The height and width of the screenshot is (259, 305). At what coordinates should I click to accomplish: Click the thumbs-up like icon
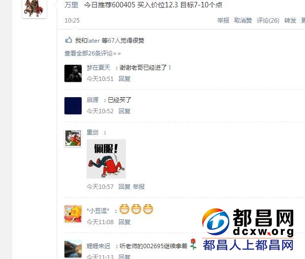[x=68, y=40]
